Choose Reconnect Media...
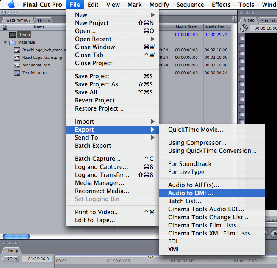The image size is (277, 268). (113, 191)
